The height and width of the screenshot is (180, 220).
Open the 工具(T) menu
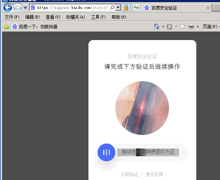pos(98,17)
